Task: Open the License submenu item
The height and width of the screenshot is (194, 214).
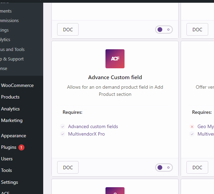Action: 3,69
